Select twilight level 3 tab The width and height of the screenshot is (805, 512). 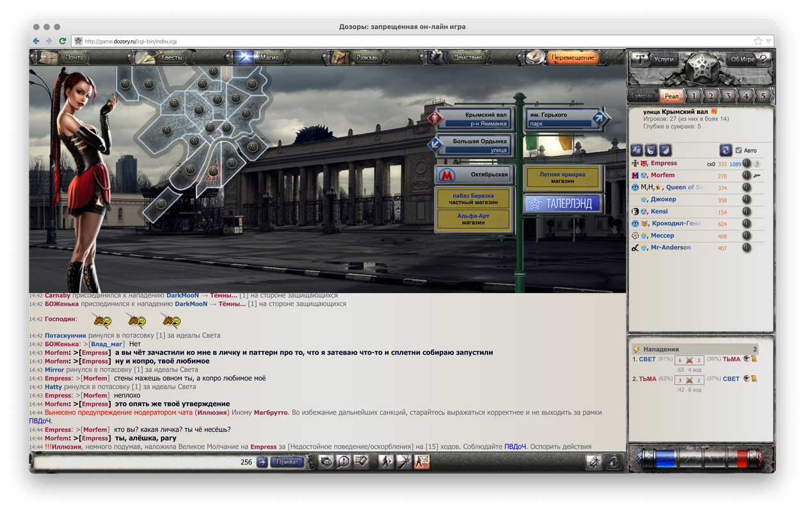click(x=728, y=96)
